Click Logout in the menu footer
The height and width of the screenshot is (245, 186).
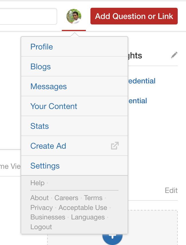click(x=41, y=227)
